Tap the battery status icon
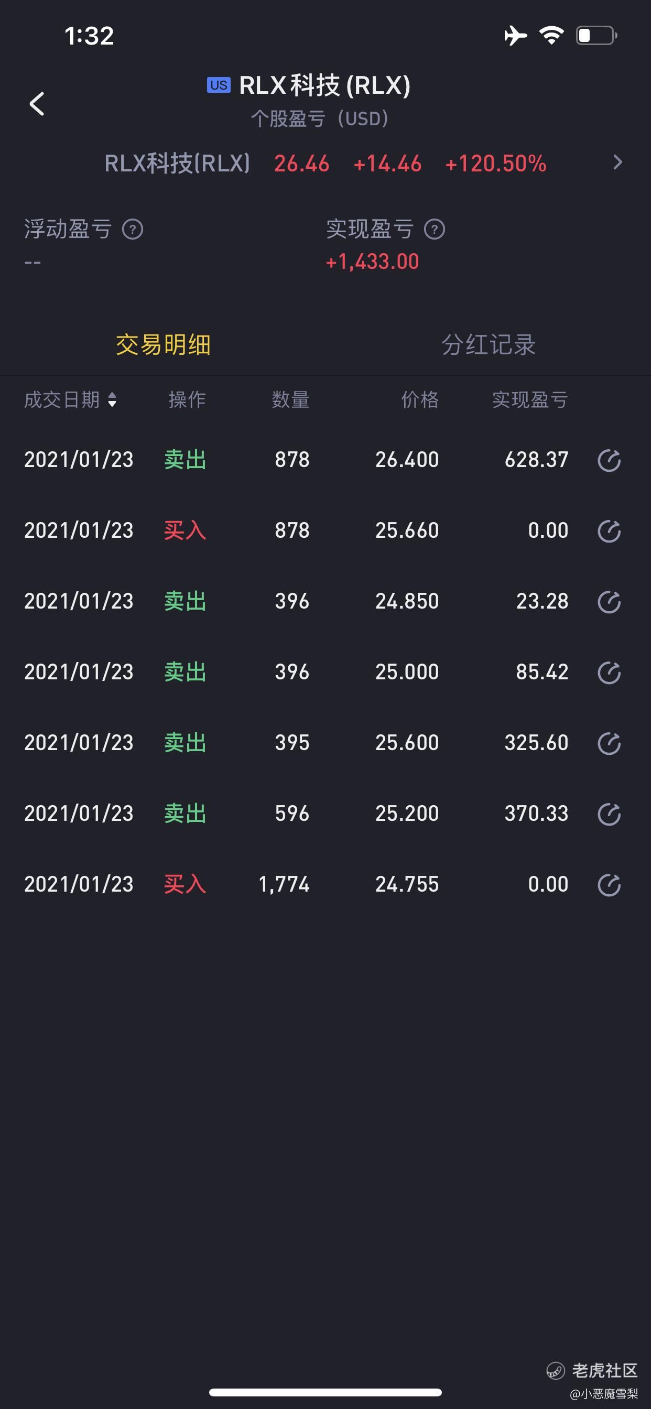 pos(597,36)
